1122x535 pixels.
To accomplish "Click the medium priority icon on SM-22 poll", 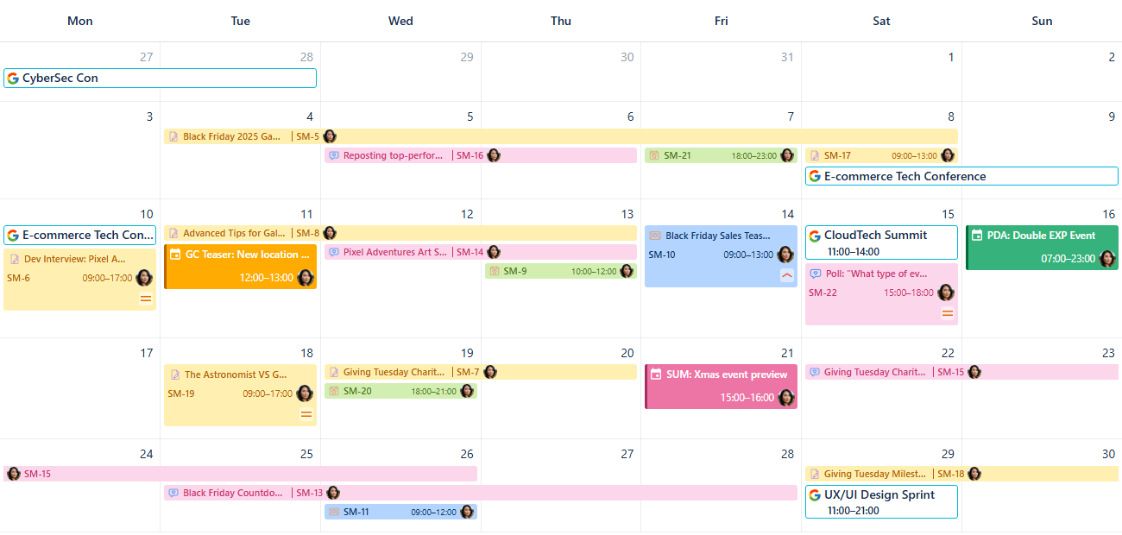I will (x=948, y=313).
